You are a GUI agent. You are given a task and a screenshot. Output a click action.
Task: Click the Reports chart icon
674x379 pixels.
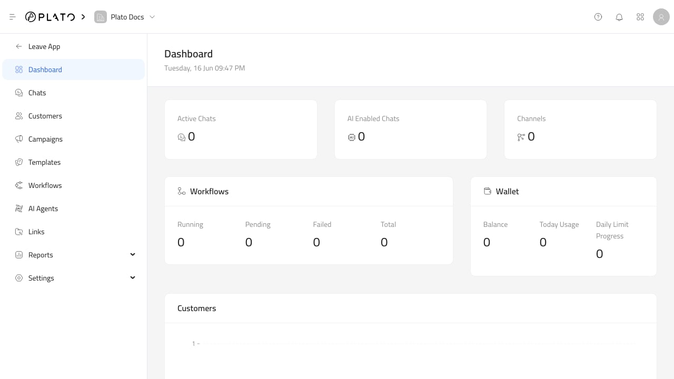point(19,255)
